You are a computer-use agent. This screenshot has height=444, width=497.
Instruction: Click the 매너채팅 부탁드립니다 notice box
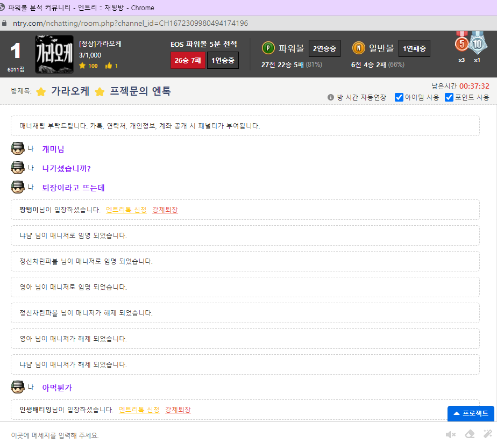tap(245, 126)
